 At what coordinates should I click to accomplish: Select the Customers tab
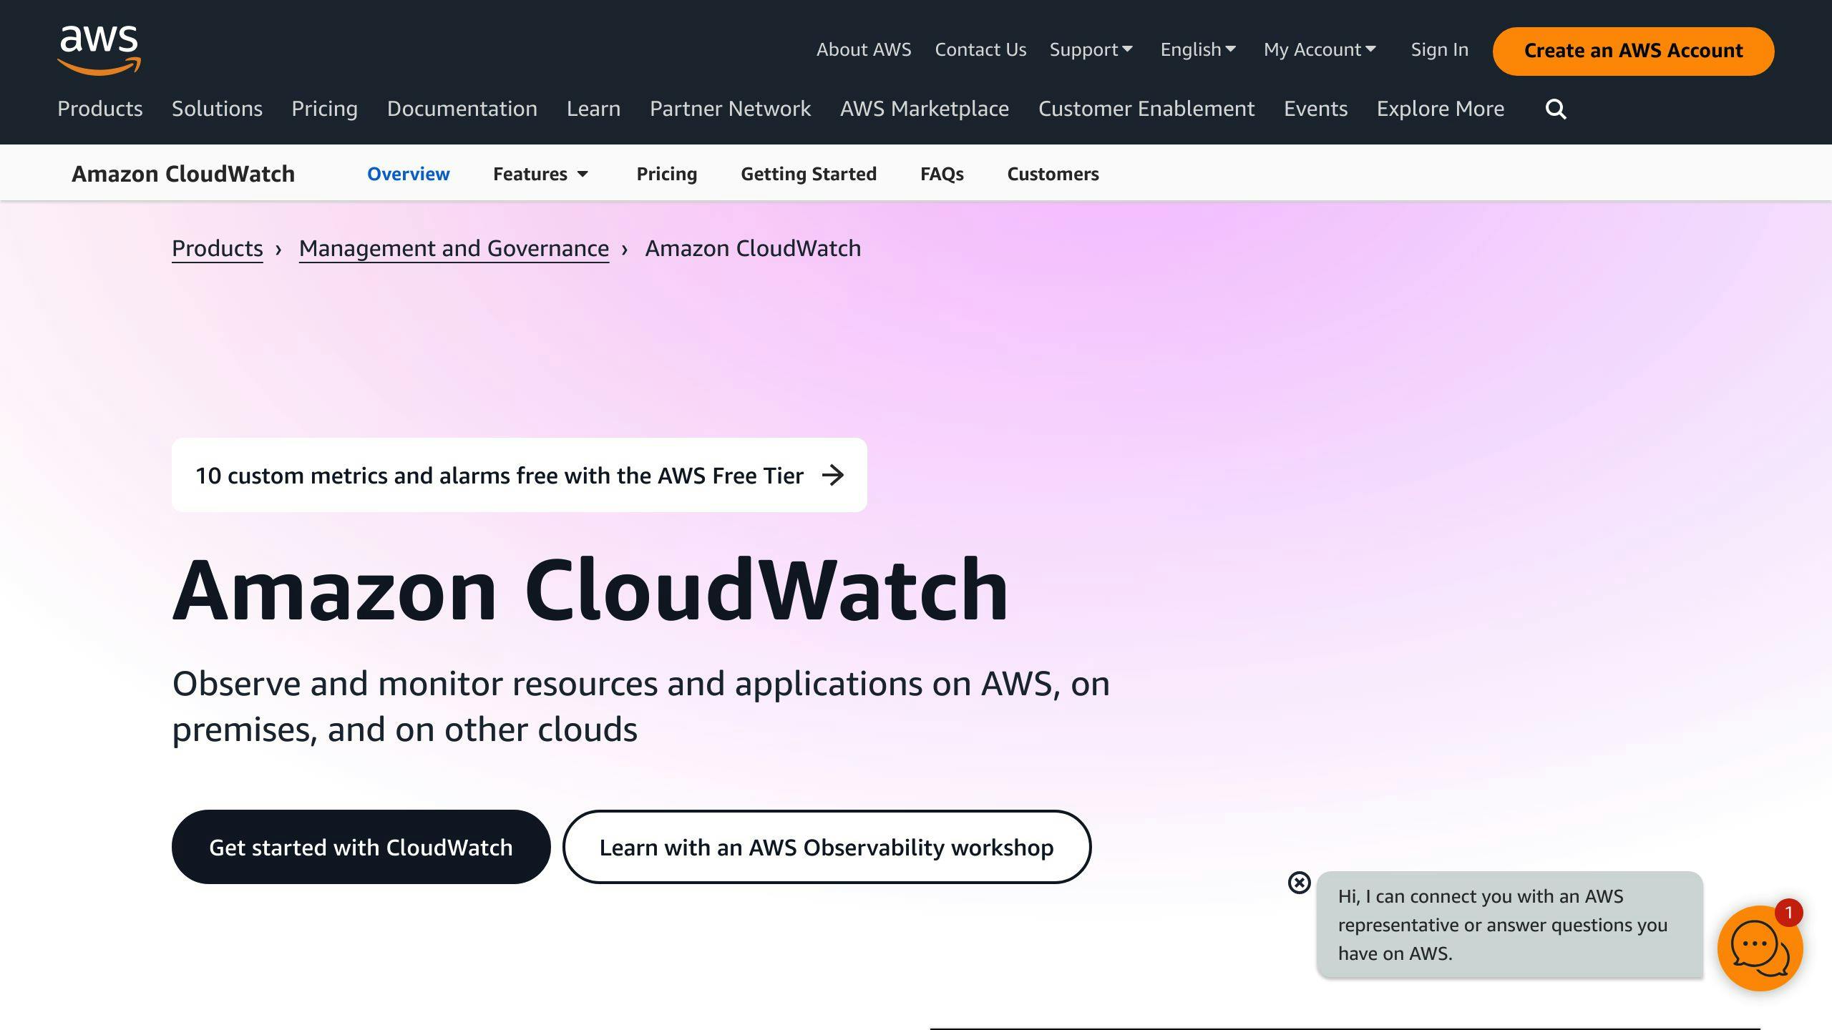pyautogui.click(x=1052, y=173)
